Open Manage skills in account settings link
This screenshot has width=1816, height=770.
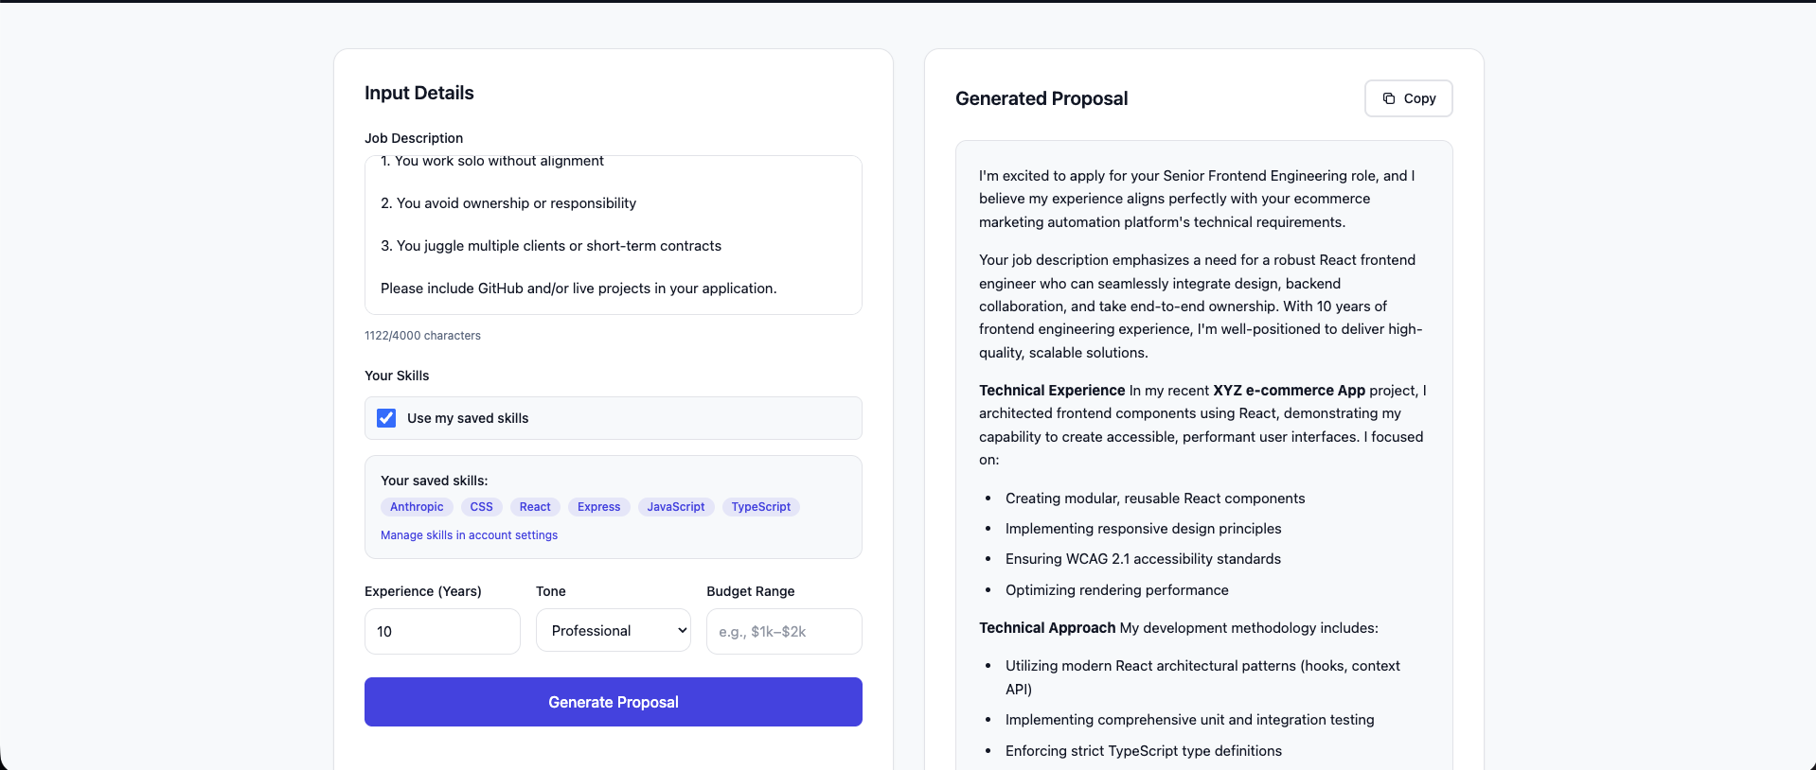469,535
